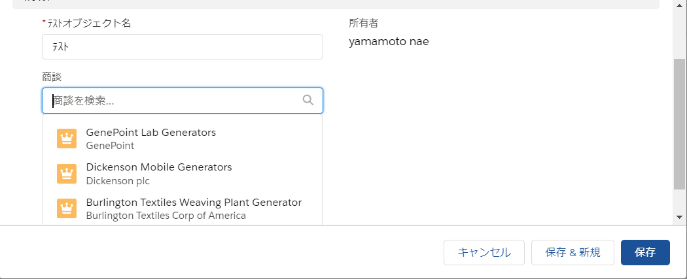Image resolution: width=687 pixels, height=279 pixels.
Task: Click the Burlington Textiles Weaving Plant crown icon
Action: (67, 208)
